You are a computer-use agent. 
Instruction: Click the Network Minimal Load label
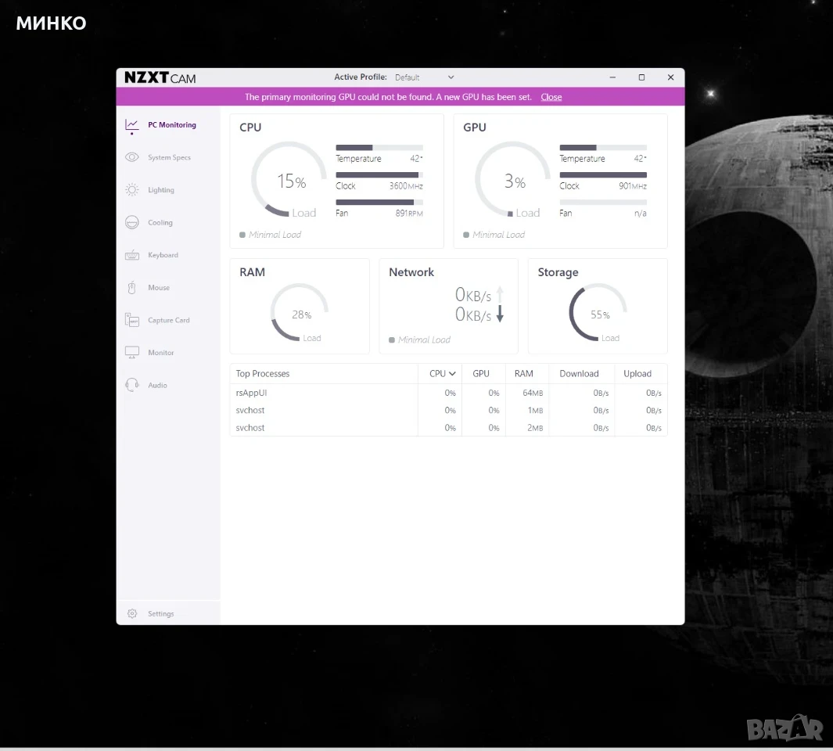(424, 340)
